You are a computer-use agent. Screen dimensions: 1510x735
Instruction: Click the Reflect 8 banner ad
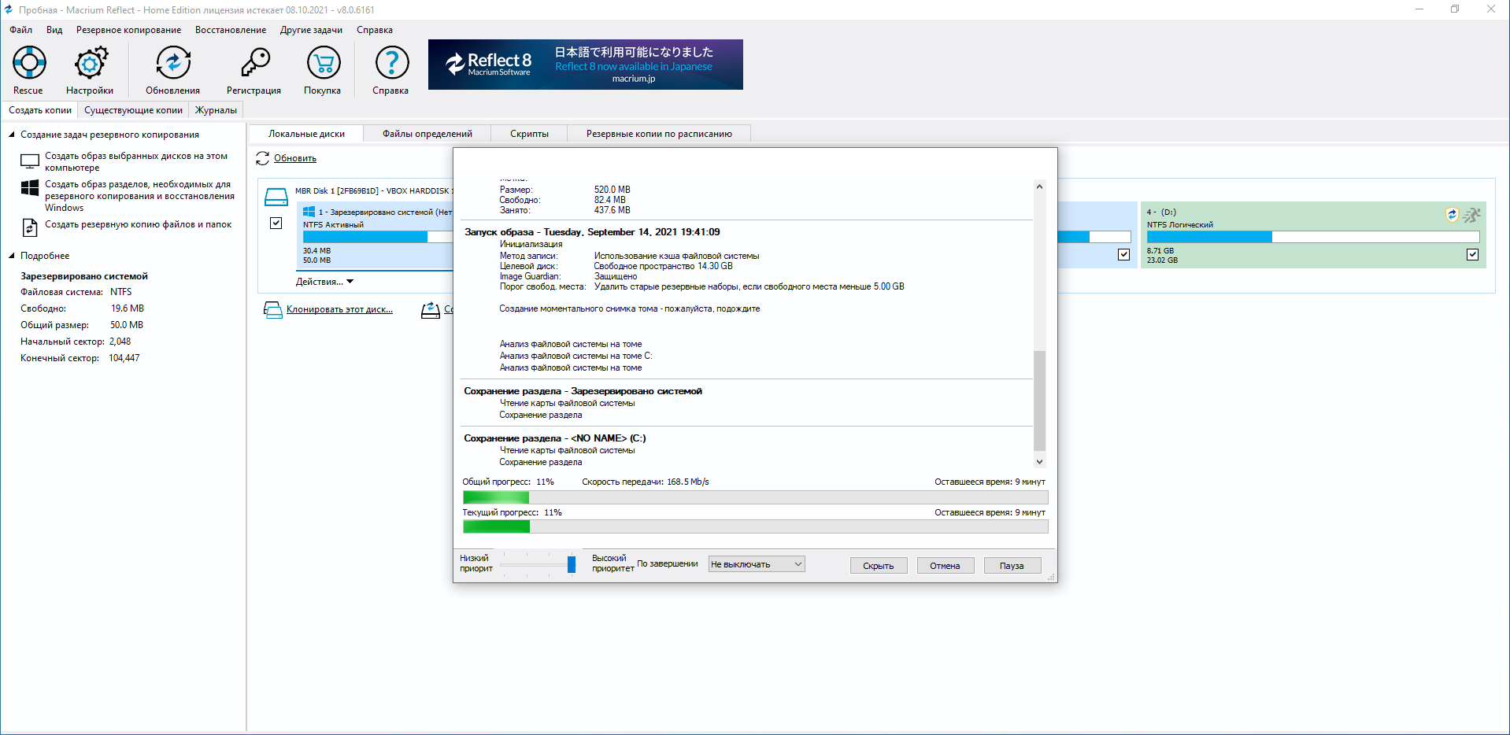586,65
